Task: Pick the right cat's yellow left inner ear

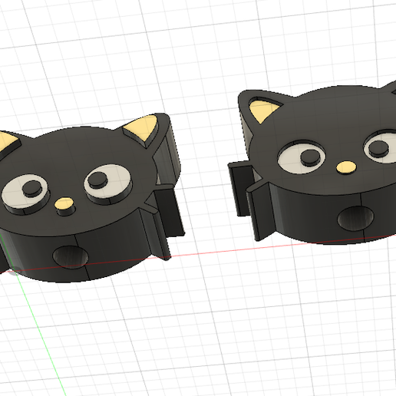Action: (263, 111)
